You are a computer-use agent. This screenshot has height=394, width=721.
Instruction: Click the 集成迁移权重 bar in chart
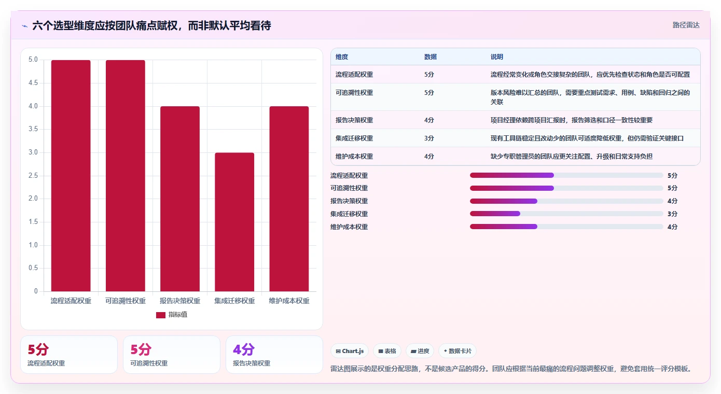[x=234, y=222]
